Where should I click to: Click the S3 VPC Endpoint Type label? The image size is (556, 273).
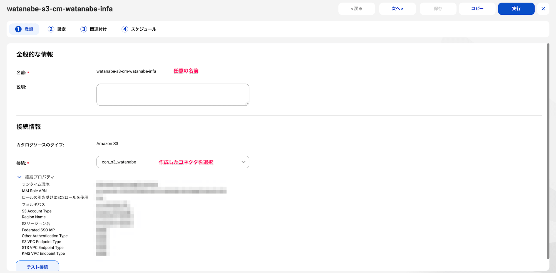click(x=41, y=242)
